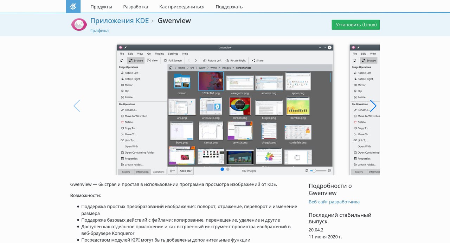The width and height of the screenshot is (450, 243).
Task: Click Rotate Left in the Gwenview top toolbar
Action: [212, 60]
